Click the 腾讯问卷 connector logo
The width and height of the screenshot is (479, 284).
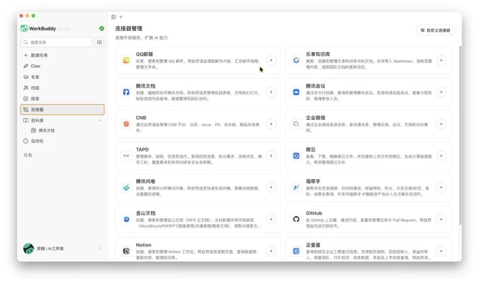[126, 188]
